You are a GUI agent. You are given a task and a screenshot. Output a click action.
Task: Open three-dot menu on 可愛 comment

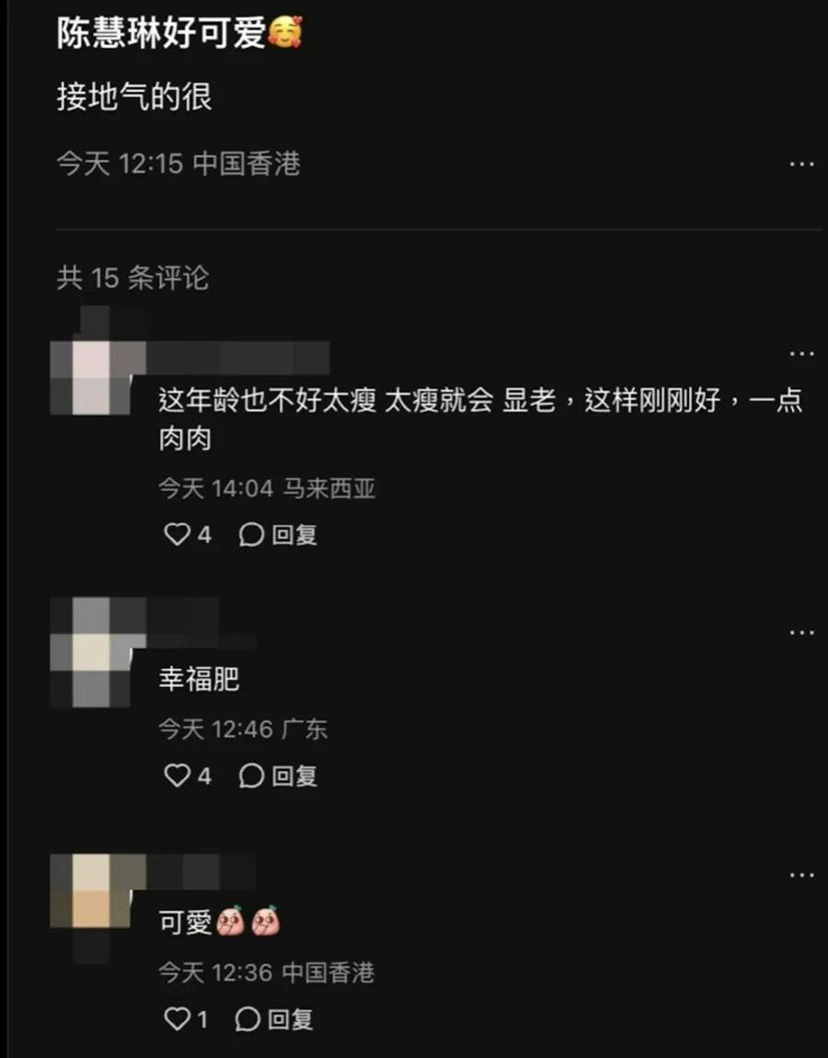click(801, 875)
